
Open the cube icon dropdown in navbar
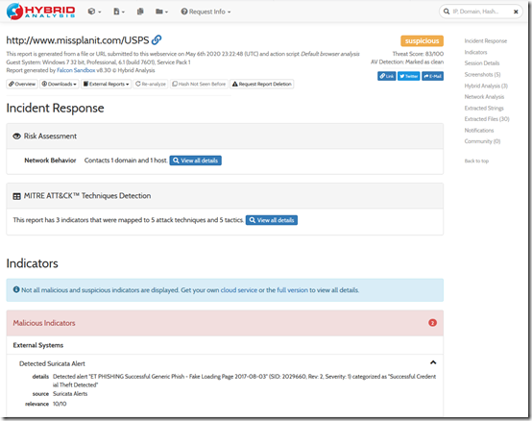click(x=94, y=12)
